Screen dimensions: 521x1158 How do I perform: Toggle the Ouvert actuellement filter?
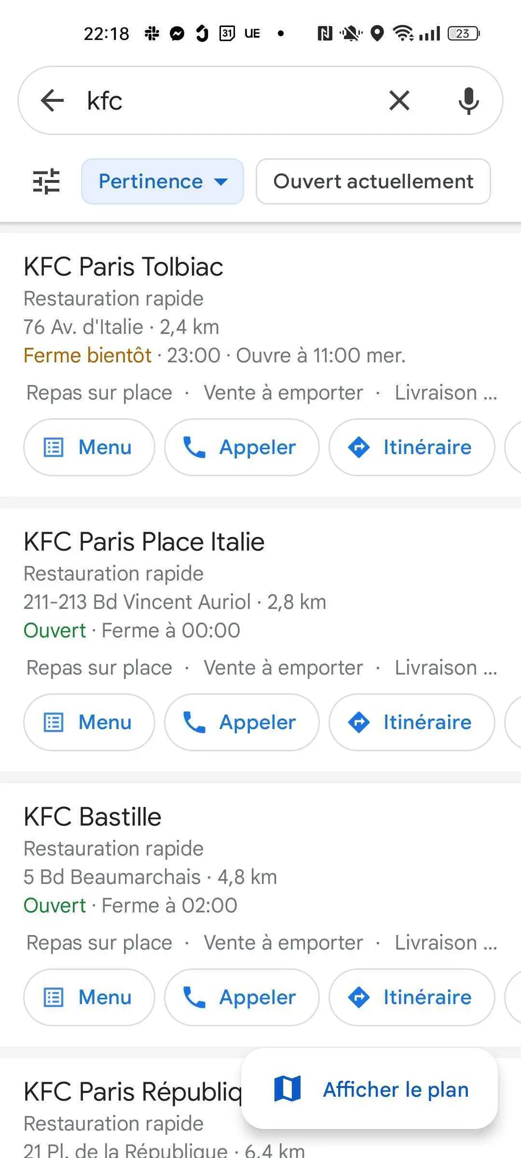[x=373, y=181]
